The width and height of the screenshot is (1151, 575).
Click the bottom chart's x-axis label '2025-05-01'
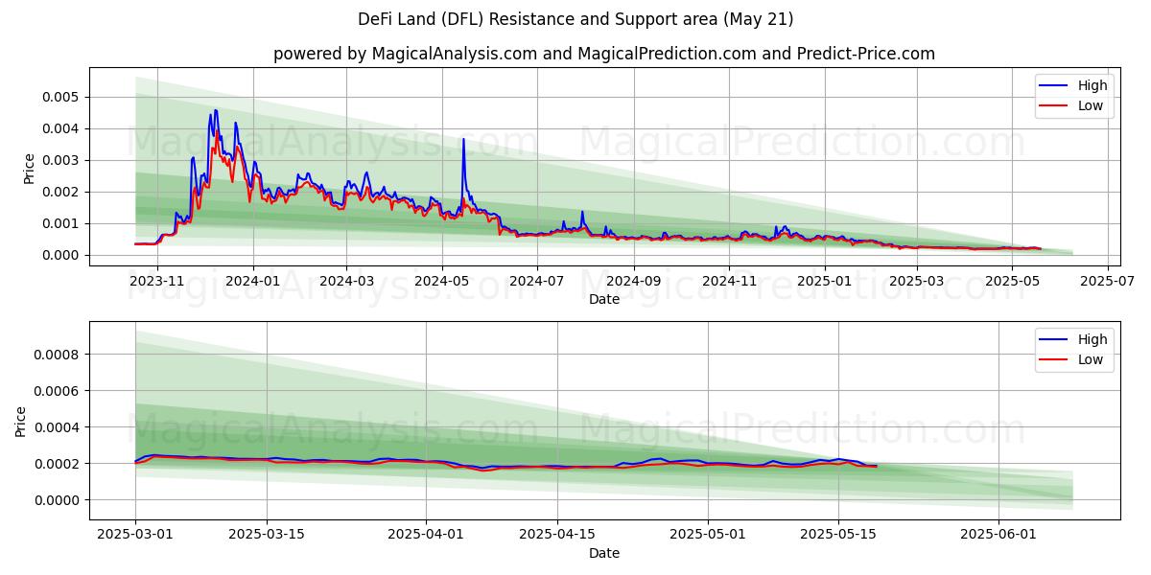pos(708,535)
